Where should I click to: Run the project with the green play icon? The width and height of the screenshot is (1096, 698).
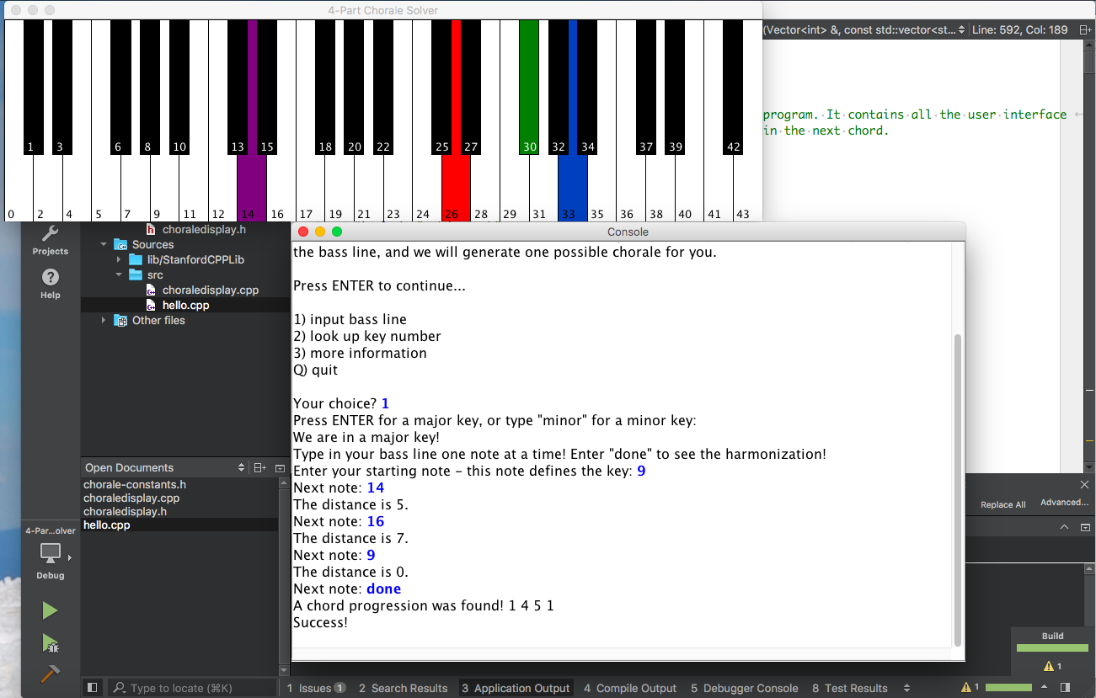pos(50,610)
